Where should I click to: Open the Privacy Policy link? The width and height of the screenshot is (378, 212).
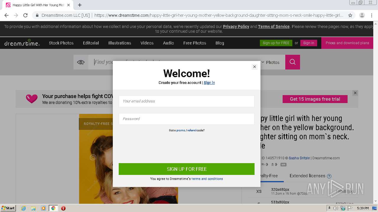(x=236, y=26)
